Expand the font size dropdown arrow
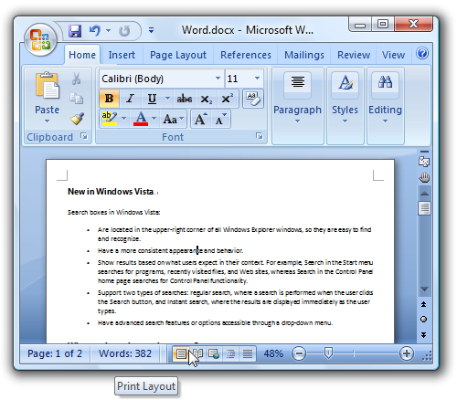Screen dimensions: 457x400 point(257,79)
